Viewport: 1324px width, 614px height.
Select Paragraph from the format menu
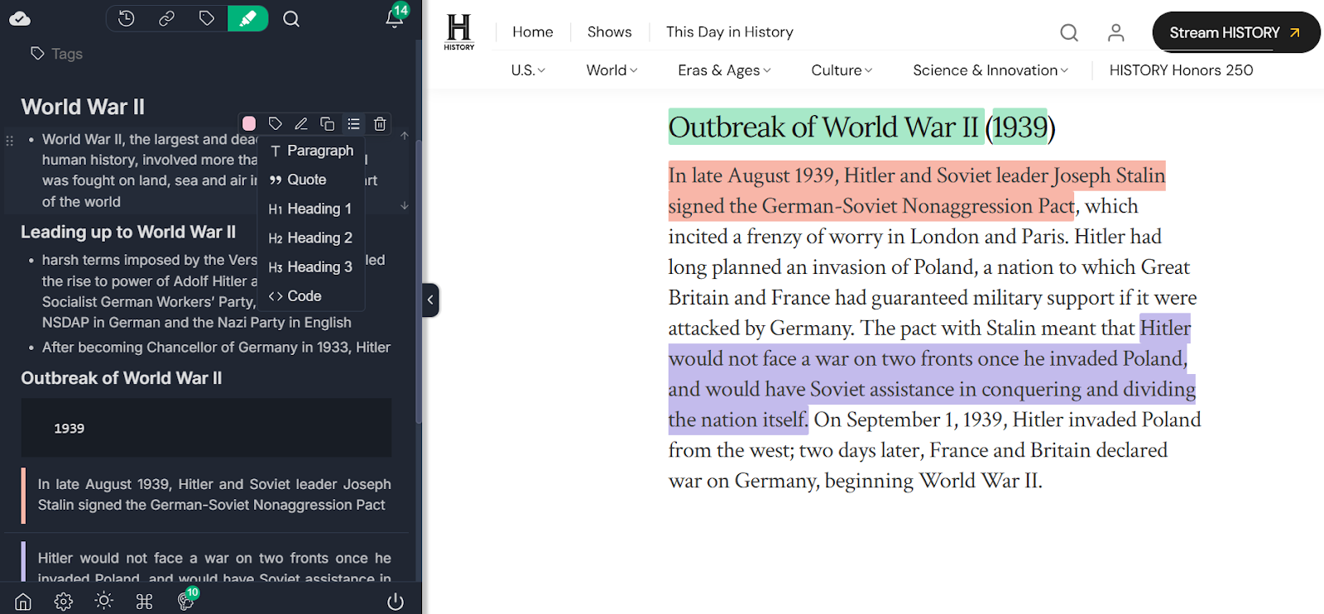click(x=311, y=151)
